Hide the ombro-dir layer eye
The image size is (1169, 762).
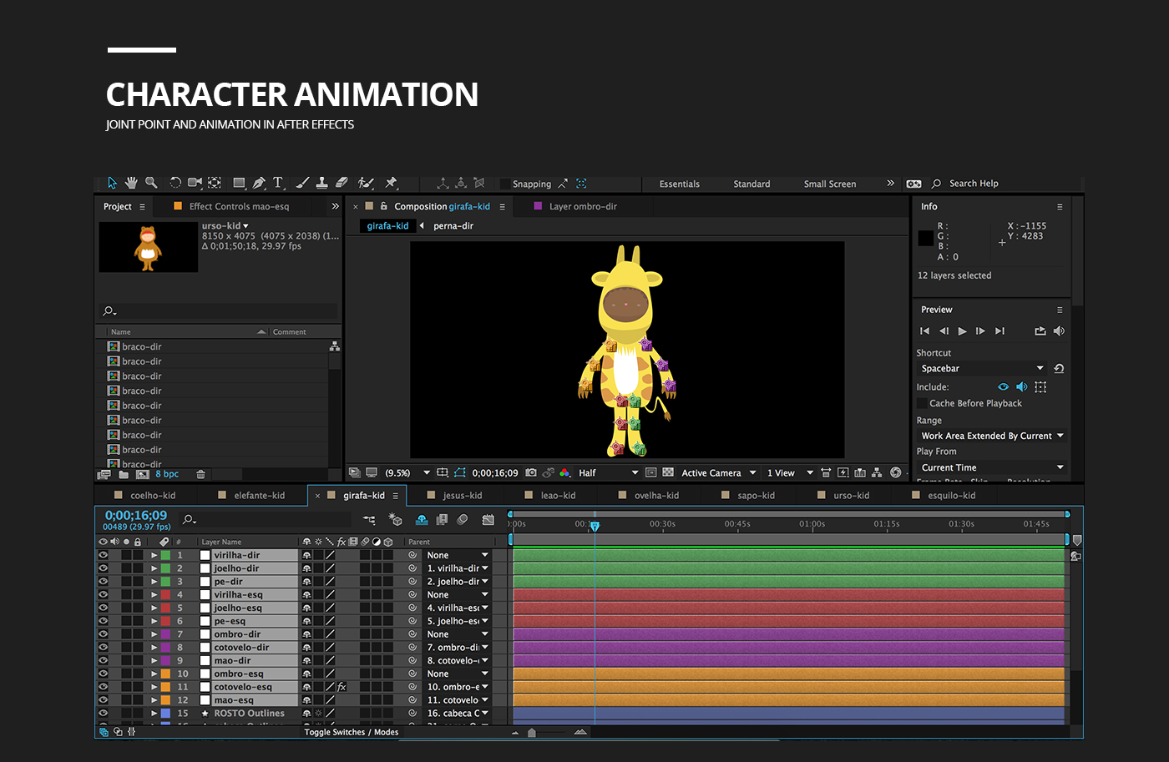click(103, 634)
